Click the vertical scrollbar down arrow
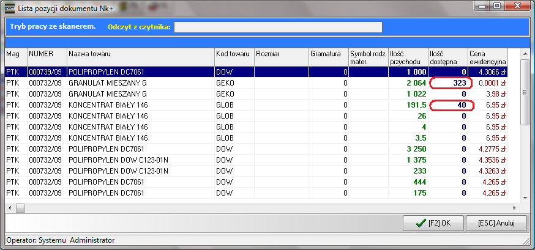The height and width of the screenshot is (250, 535). (x=525, y=197)
